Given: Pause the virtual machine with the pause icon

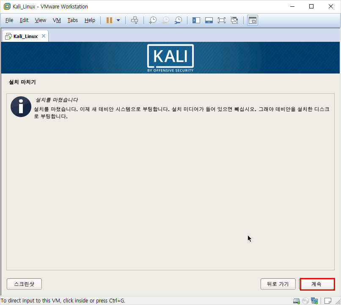Looking at the screenshot, I should (x=109, y=20).
